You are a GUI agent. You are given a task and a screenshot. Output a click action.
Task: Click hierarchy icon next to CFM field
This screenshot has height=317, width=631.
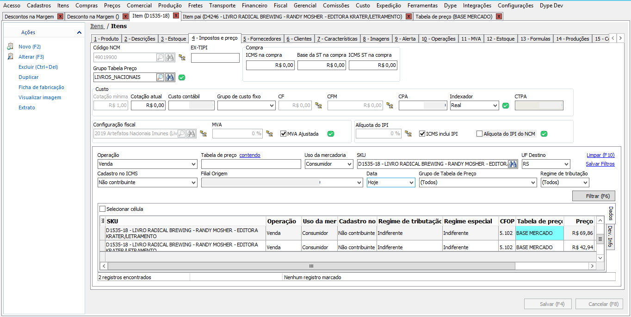(390, 105)
